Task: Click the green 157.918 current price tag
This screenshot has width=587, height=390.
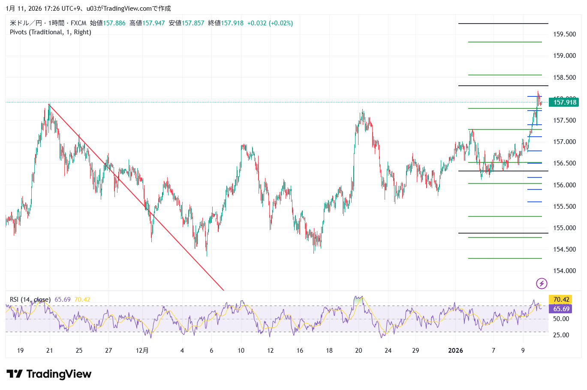Action: click(563, 102)
